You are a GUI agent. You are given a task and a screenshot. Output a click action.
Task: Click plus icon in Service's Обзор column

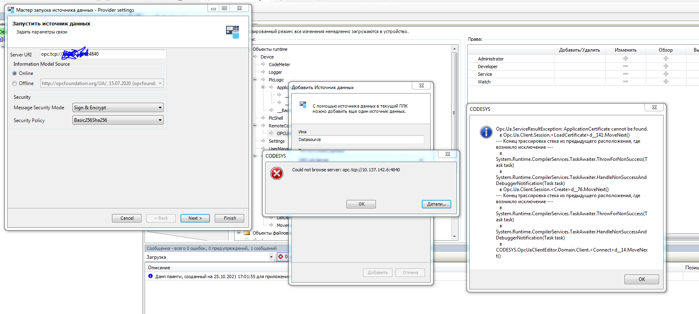coord(666,74)
